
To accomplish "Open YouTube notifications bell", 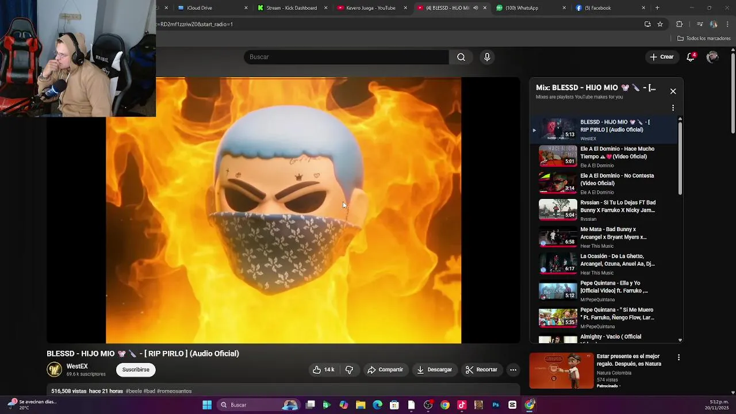I will pyautogui.click(x=691, y=57).
